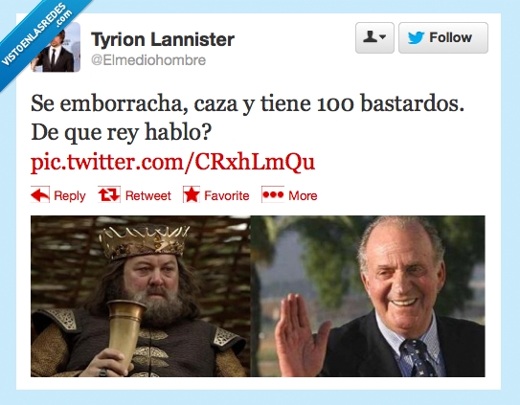Open the user actions dropdown caret
The image size is (520, 405).
click(383, 37)
